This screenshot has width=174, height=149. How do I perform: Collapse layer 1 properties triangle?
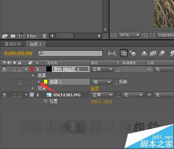pos(26,69)
